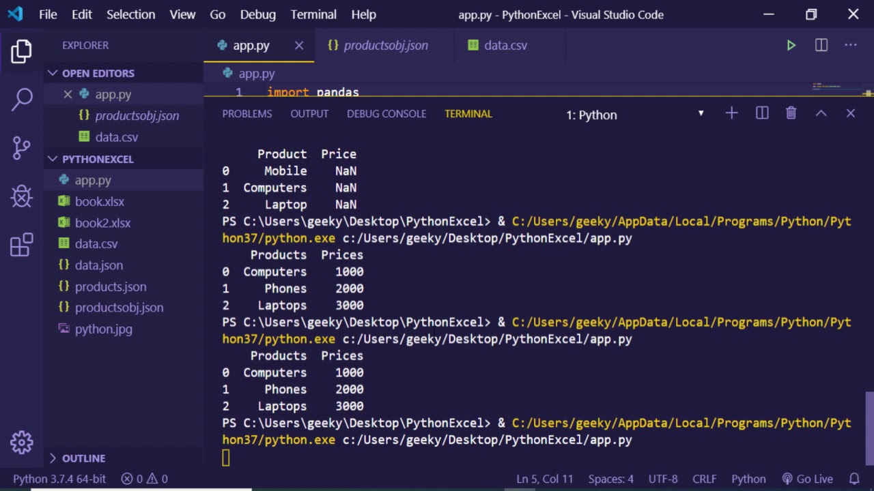Switch to the productsobj.json editor tab
The height and width of the screenshot is (491, 874).
385,45
